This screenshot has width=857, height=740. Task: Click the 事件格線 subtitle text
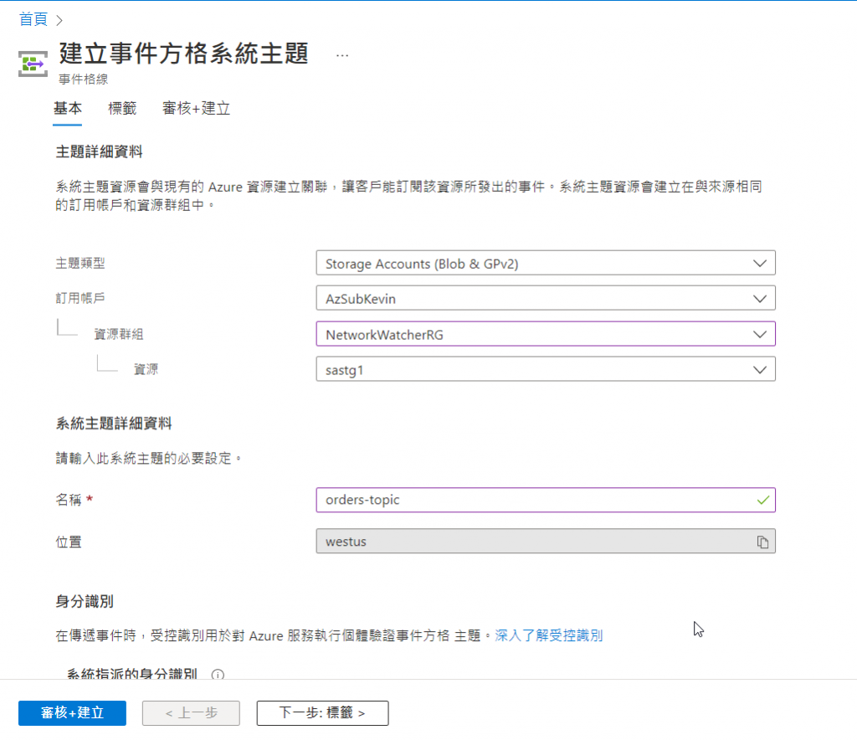[x=83, y=80]
